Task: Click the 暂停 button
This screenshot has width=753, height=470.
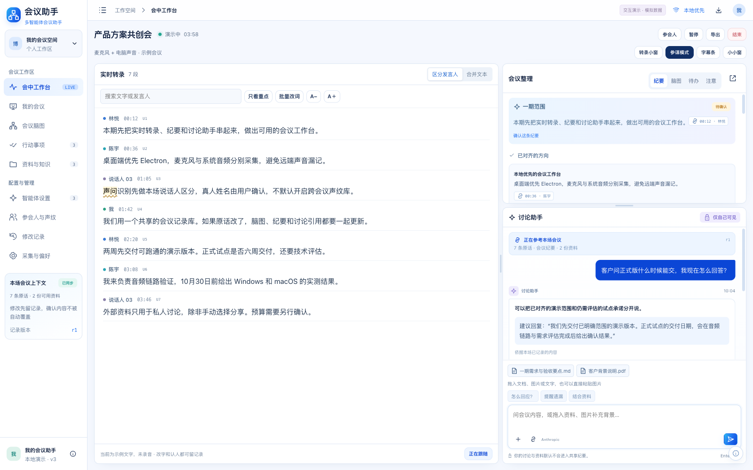Action: [694, 34]
